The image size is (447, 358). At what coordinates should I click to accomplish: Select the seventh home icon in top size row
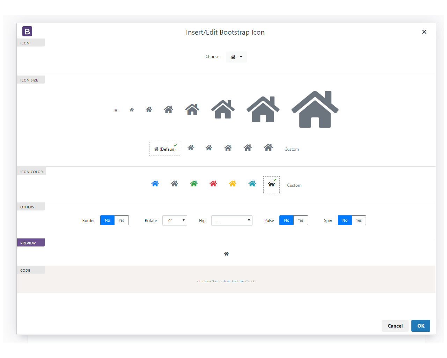coord(263,109)
